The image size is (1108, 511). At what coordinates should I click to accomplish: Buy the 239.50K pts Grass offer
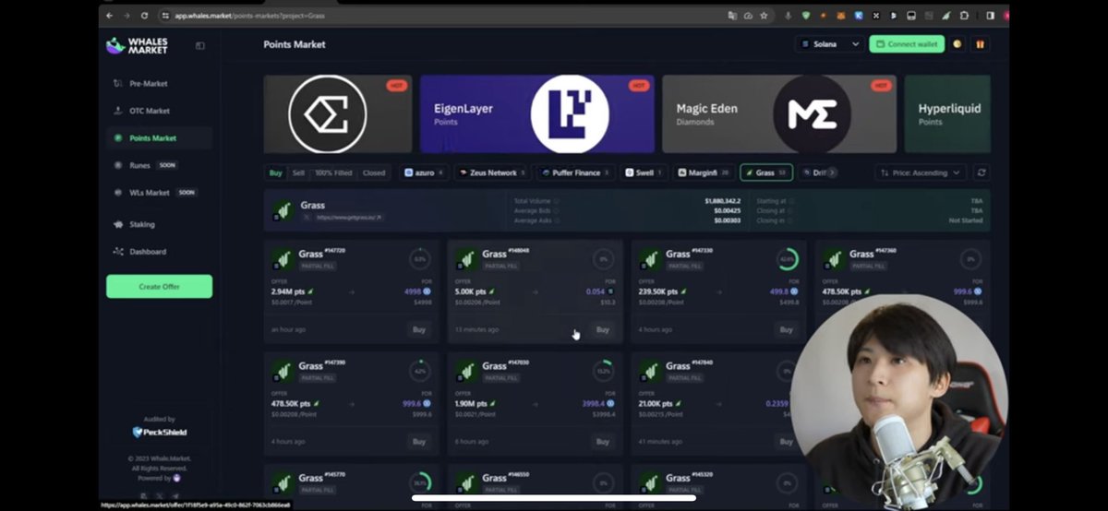[x=787, y=329]
